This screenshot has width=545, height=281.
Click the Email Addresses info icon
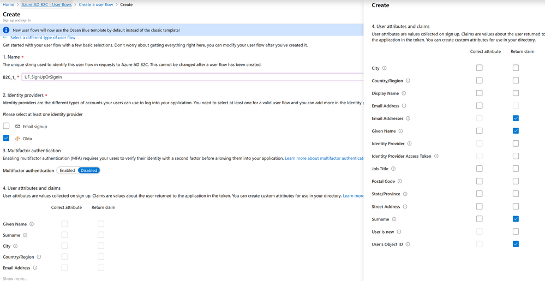tap(408, 118)
